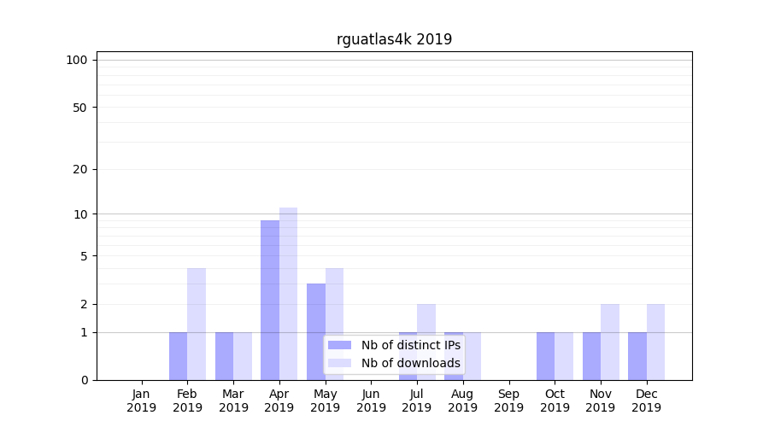Click the 20 y-axis tick label
This screenshot has height=427, width=769.
(80, 169)
